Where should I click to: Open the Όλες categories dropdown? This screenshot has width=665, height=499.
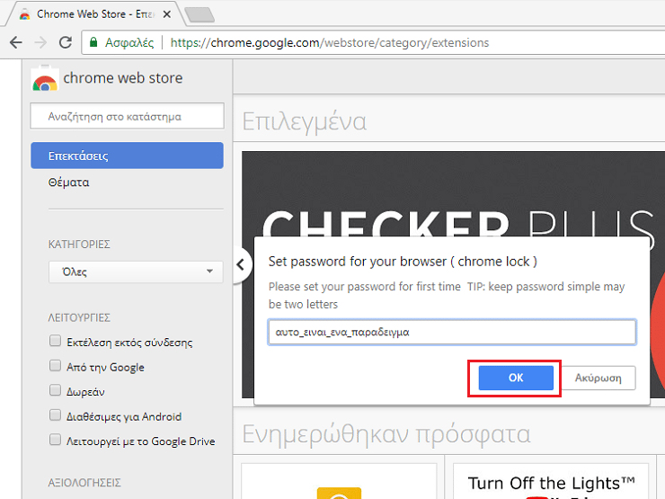136,272
